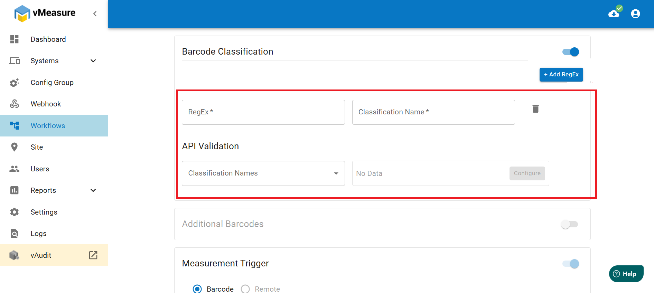Viewport: 654px width, 293px height.
Task: Enable the Additional Barcodes toggle
Action: (x=570, y=224)
